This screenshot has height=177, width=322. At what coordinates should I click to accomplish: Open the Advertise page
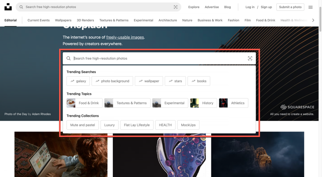212,7
